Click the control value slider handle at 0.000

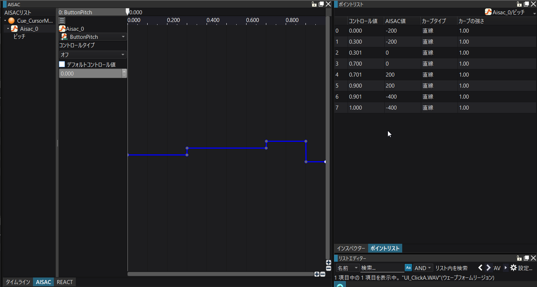point(127,12)
